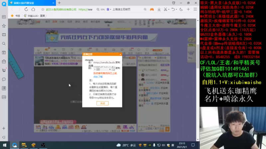Open the Baidu paw search engine dropdown
The image size is (266, 149).
click(109, 10)
